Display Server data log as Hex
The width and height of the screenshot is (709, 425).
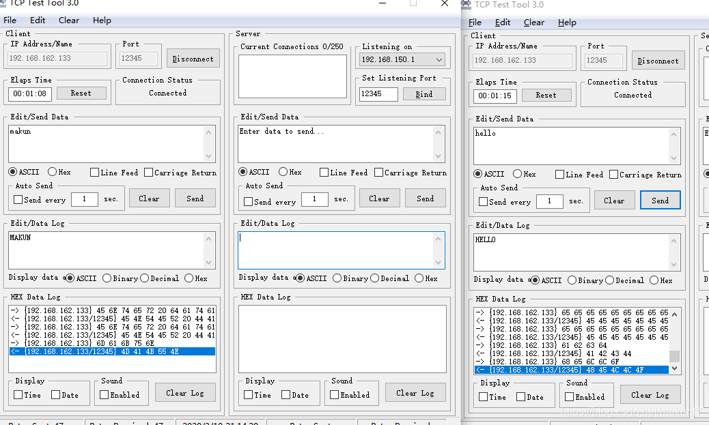coord(426,278)
